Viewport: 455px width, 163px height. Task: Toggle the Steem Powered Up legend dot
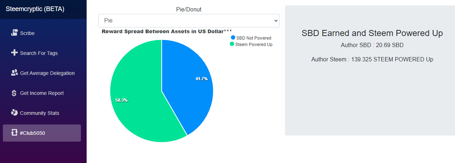click(232, 44)
